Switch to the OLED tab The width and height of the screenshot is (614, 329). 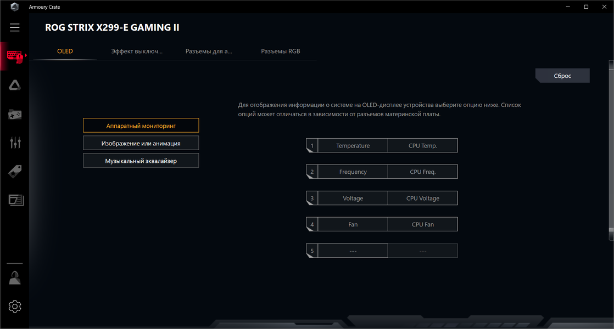click(65, 51)
